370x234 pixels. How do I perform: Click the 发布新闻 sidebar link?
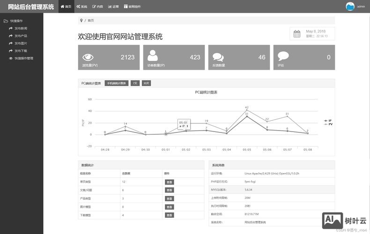click(x=21, y=29)
